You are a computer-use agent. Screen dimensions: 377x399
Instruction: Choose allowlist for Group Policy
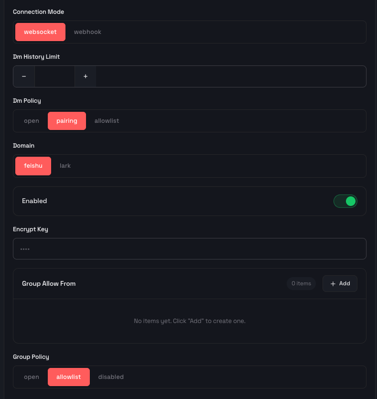[69, 377]
